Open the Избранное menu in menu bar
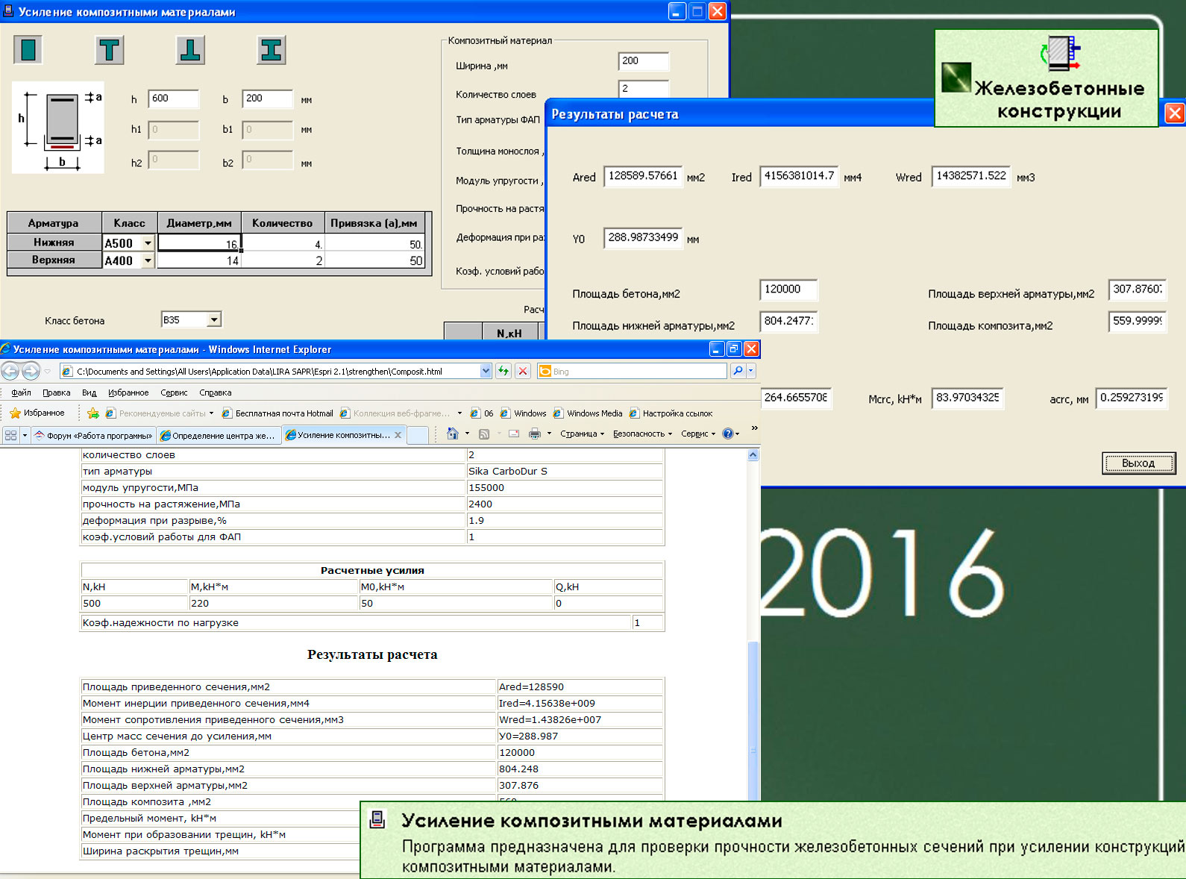This screenshot has width=1186, height=879. point(128,392)
